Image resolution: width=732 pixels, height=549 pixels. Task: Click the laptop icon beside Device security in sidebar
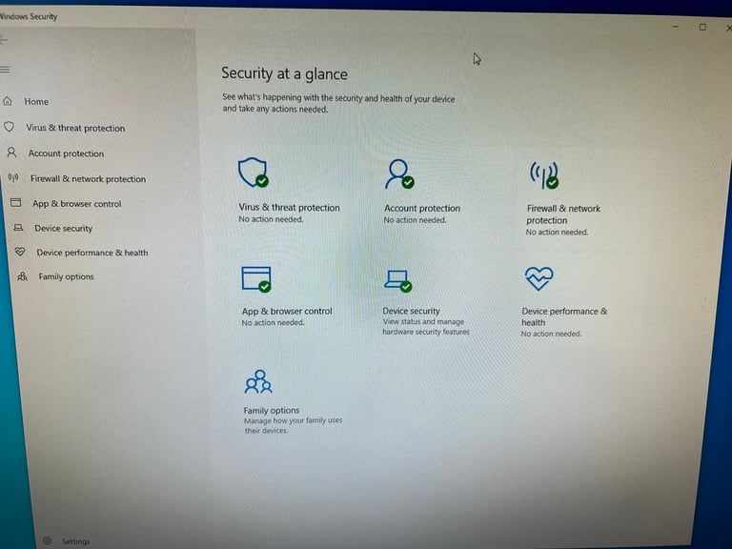18,228
